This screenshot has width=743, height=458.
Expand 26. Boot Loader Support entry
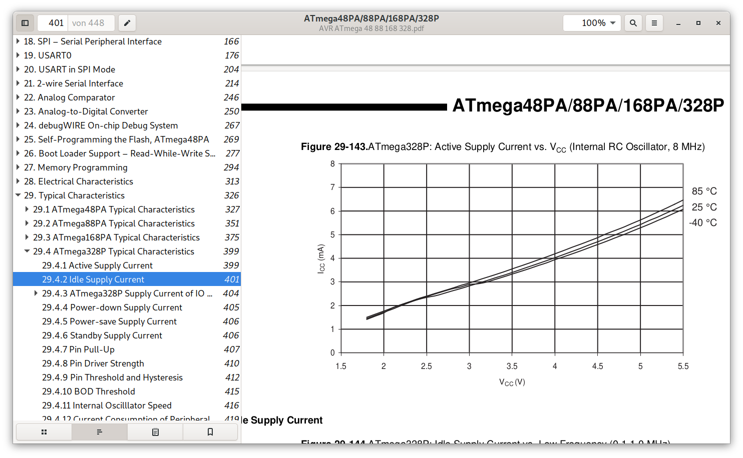click(18, 153)
